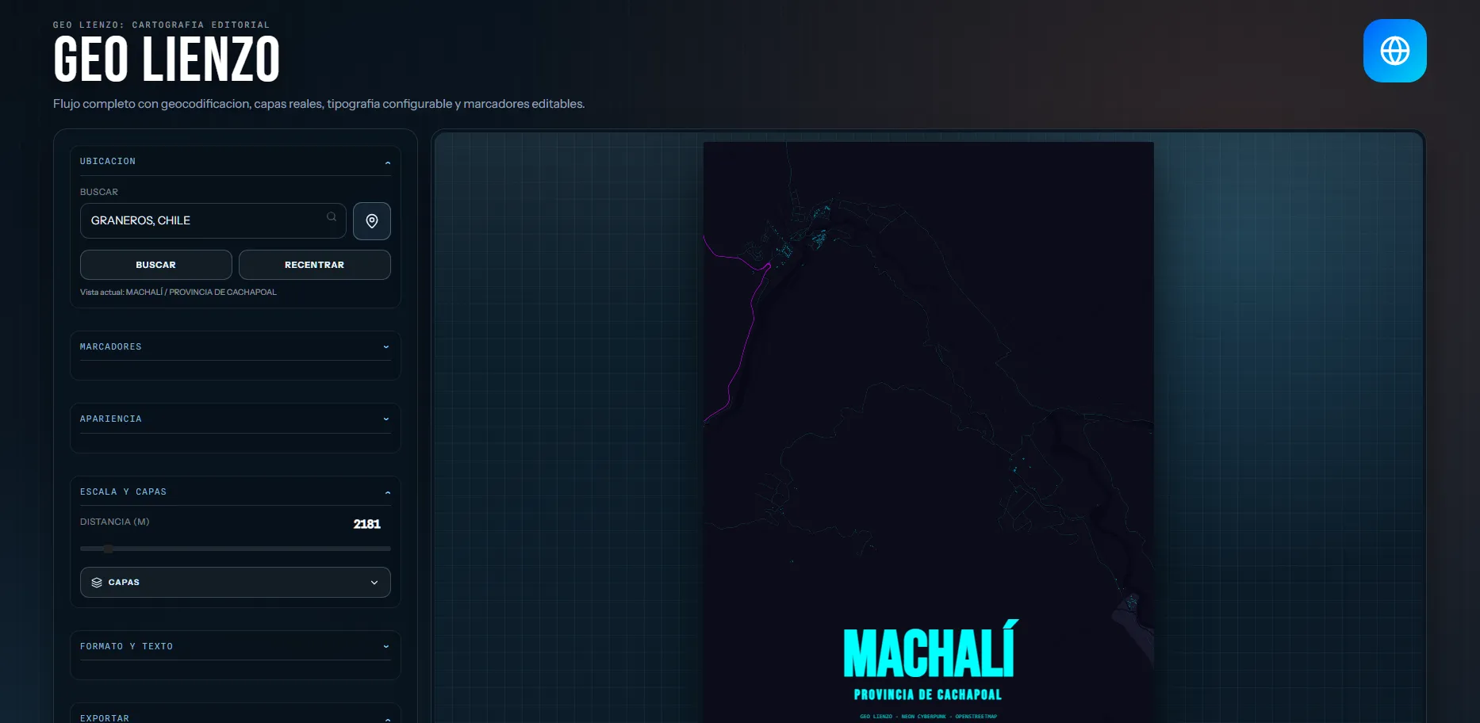Expand the FORMATO Y TEXTO section
This screenshot has width=1480, height=723.
click(386, 647)
